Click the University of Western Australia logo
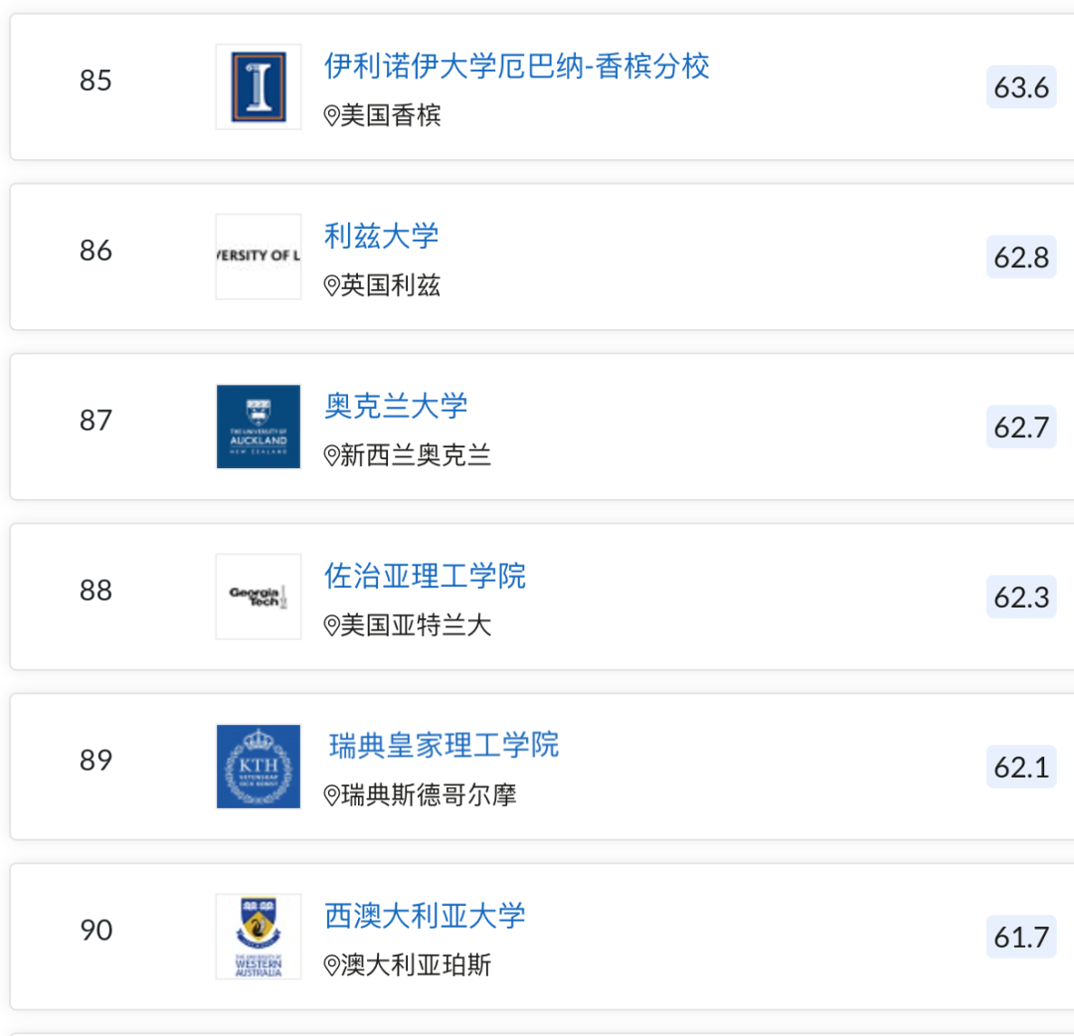 point(259,937)
